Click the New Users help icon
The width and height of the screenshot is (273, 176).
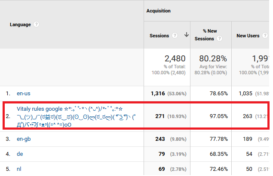[265, 36]
